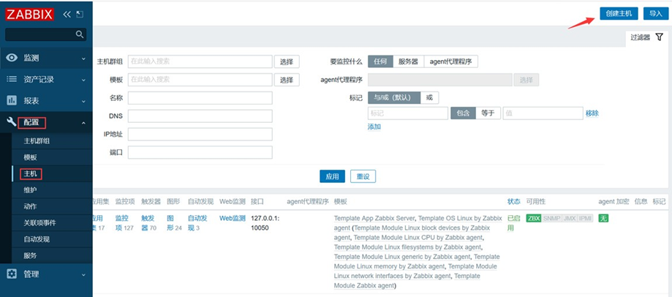Screen dimensions: 672x297
Task: Open 自动发现 3 link
Action: 197,223
